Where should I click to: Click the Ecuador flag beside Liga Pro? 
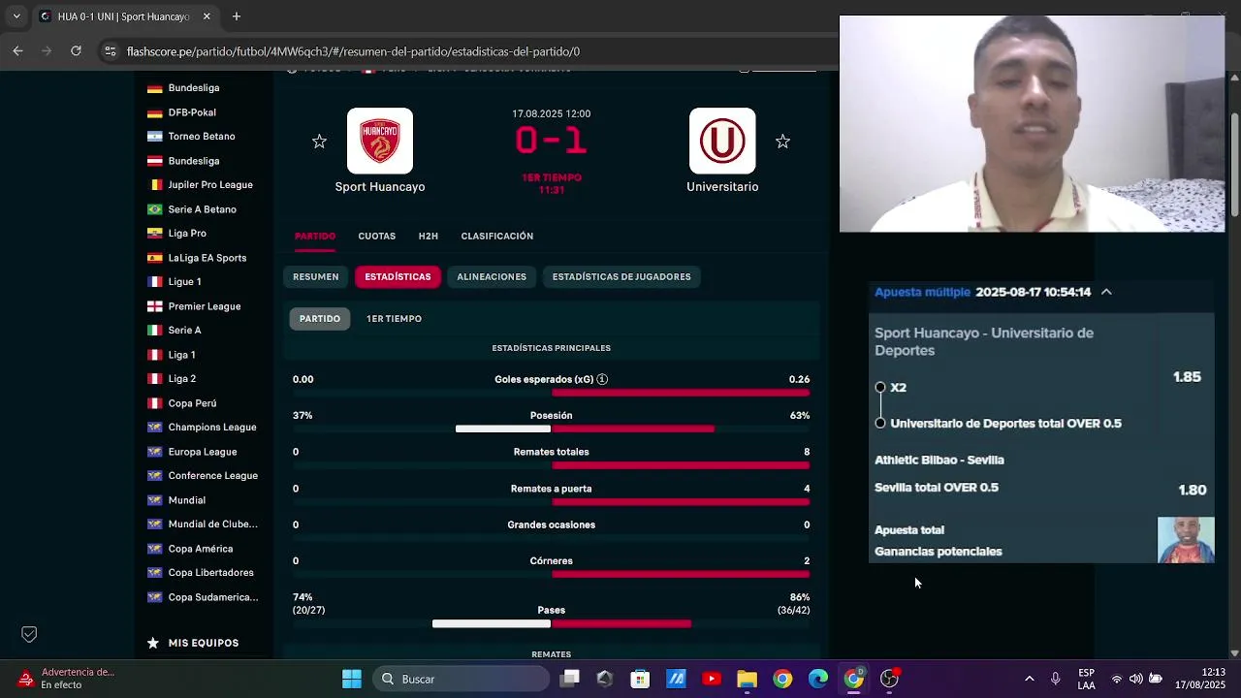[x=154, y=234]
